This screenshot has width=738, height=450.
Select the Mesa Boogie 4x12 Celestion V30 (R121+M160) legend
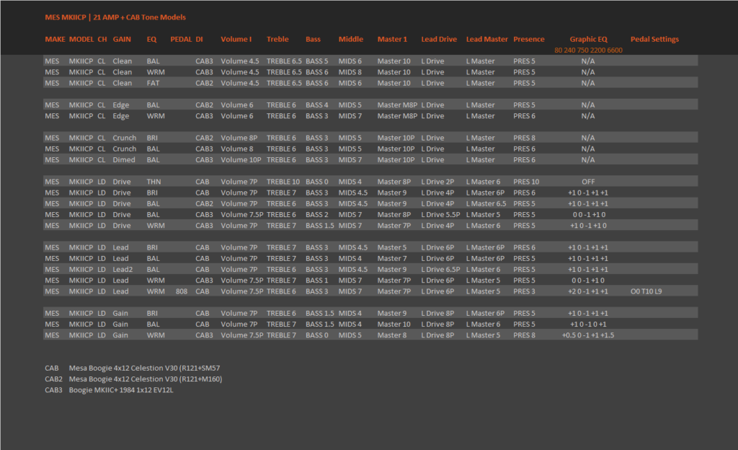point(146,379)
